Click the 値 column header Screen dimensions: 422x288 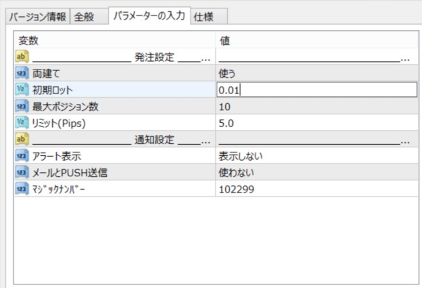[x=316, y=41]
